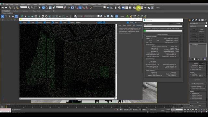Viewport: 208px width, 117px height.
Task: Open the Rendering menu
Action: (x=69, y=5)
